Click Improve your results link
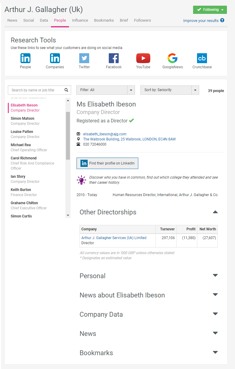Screen dimensions: 235x369 (201, 21)
